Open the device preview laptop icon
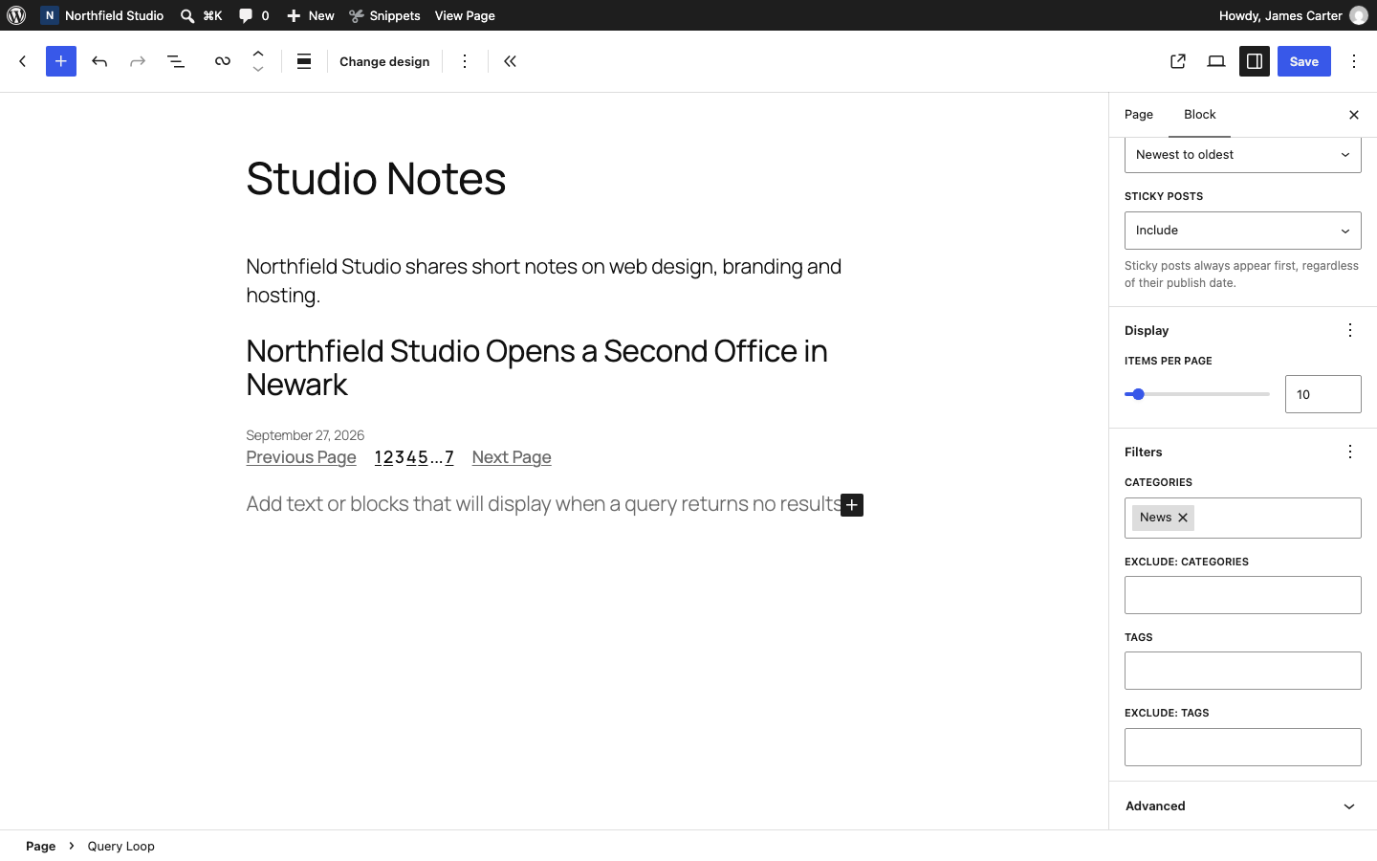Image resolution: width=1377 pixels, height=861 pixels. tap(1216, 61)
